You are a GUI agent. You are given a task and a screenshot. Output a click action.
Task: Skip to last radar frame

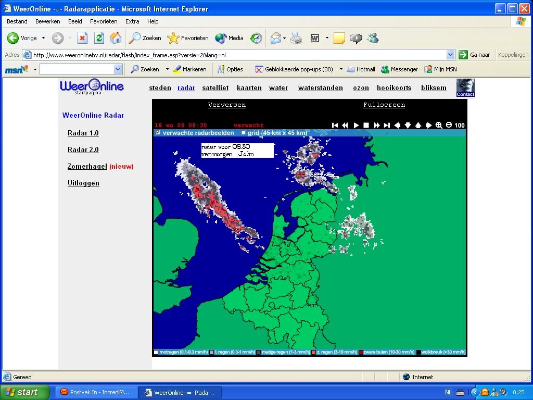click(387, 125)
